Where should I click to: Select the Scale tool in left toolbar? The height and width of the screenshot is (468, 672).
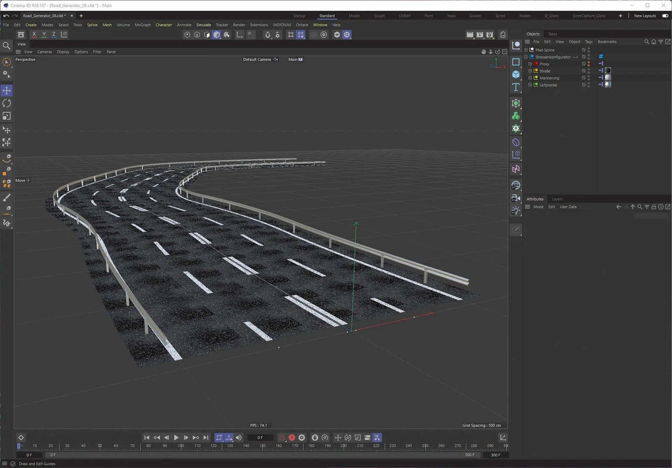[7, 116]
